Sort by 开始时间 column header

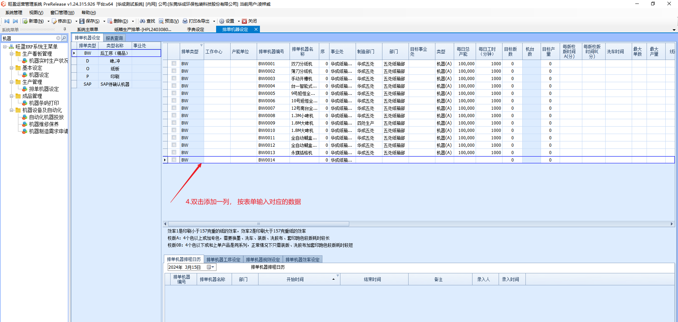299,279
